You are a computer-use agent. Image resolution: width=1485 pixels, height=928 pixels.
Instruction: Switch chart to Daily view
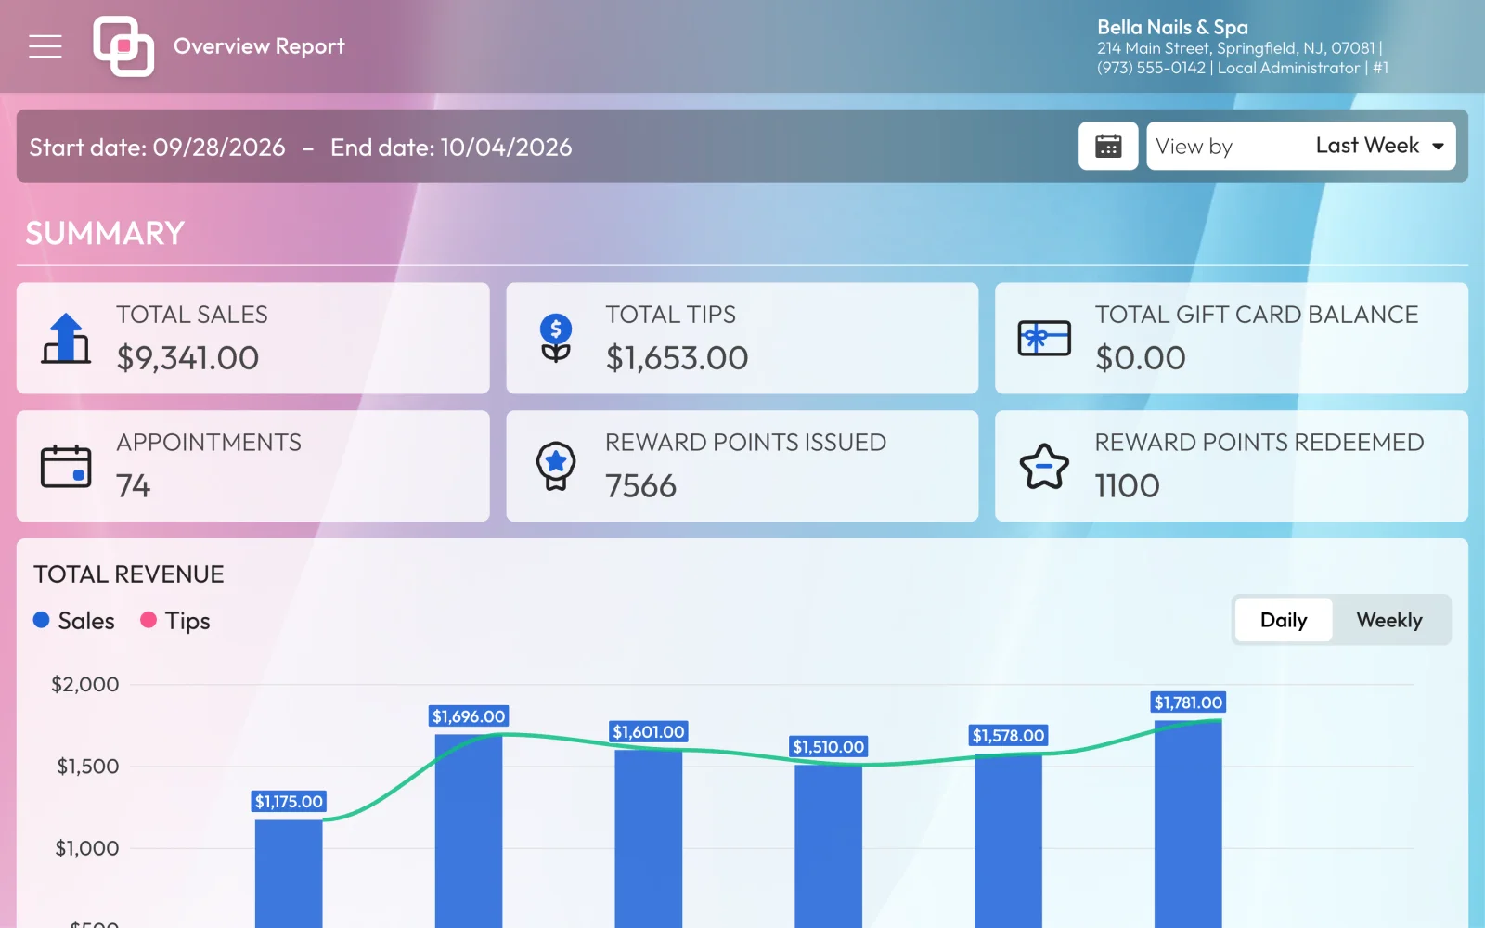point(1284,620)
